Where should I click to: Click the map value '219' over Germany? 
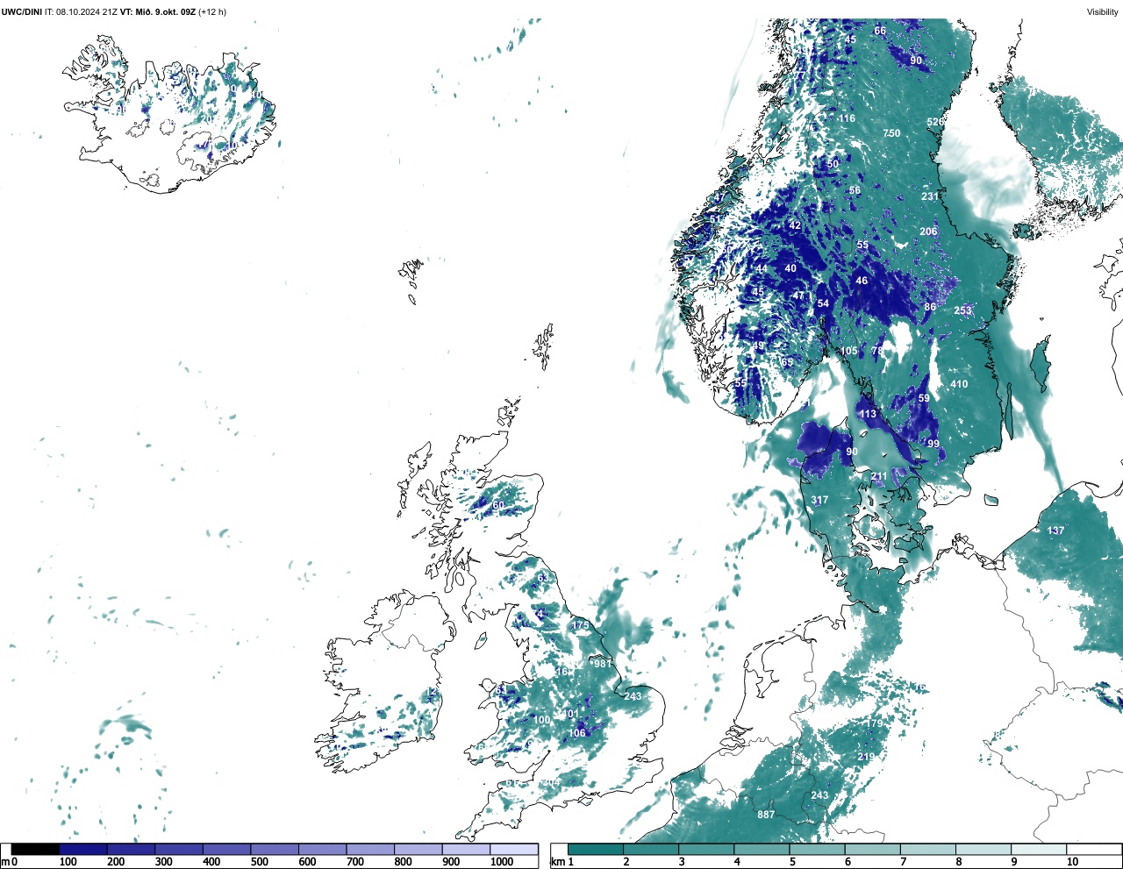click(x=866, y=757)
